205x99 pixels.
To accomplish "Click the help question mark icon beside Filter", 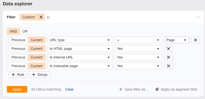I will (x=48, y=17).
